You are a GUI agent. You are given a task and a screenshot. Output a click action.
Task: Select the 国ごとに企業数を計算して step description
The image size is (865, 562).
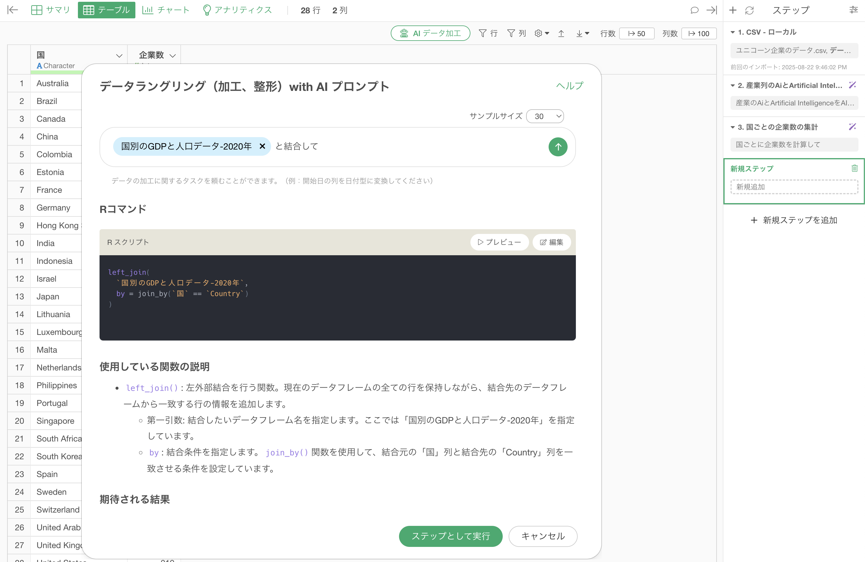[x=794, y=144]
